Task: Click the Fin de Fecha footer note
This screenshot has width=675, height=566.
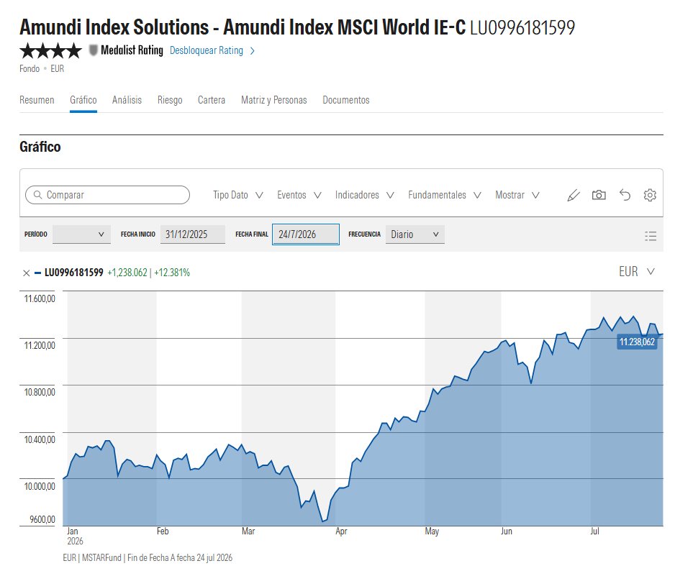Action: click(148, 558)
